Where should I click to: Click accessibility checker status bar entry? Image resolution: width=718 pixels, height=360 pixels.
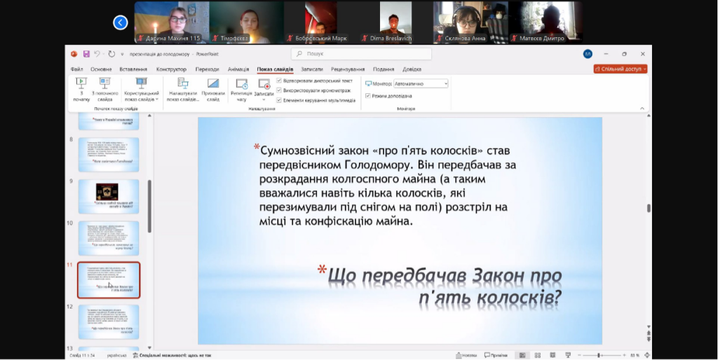click(172, 355)
